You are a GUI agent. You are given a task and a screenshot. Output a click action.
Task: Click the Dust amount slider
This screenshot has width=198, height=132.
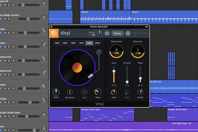(x=114, y=71)
